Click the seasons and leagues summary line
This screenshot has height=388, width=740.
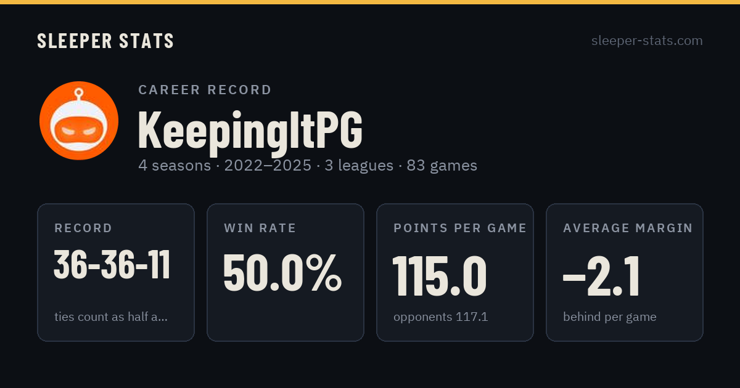point(308,166)
